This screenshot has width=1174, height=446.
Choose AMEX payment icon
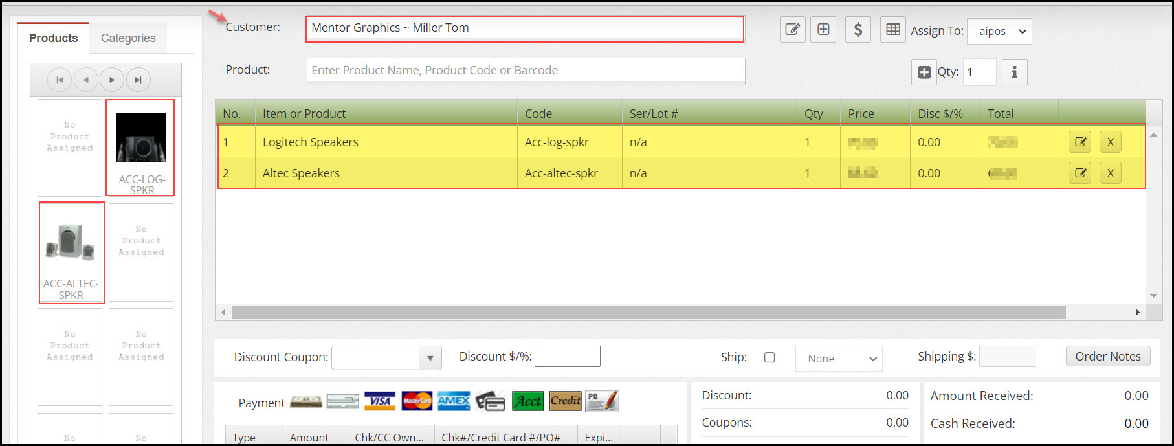[454, 401]
